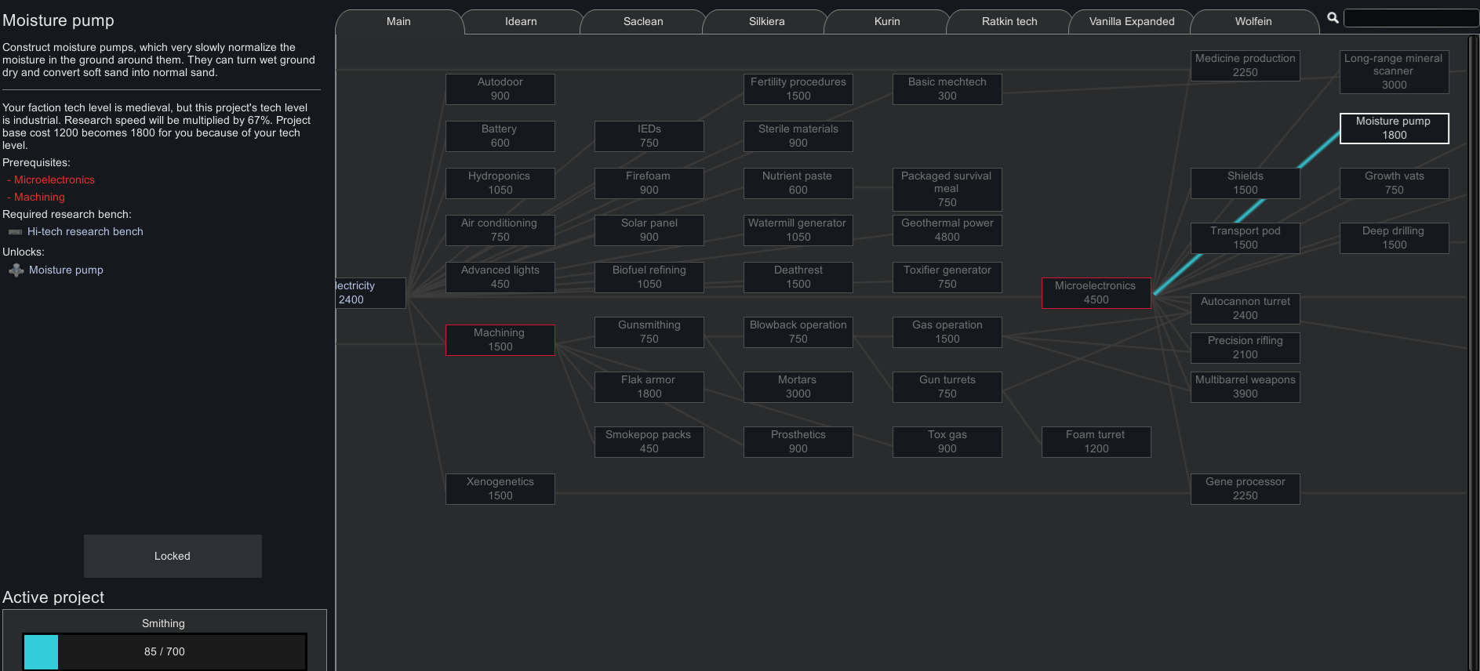This screenshot has width=1480, height=671.
Task: Choose the Gene processor project
Action: 1245,489
